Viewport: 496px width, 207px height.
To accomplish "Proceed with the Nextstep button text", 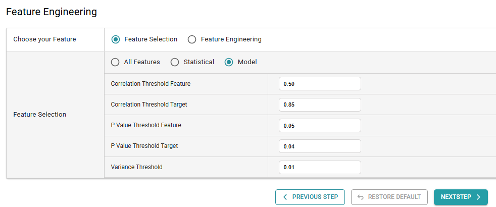I will pos(456,197).
